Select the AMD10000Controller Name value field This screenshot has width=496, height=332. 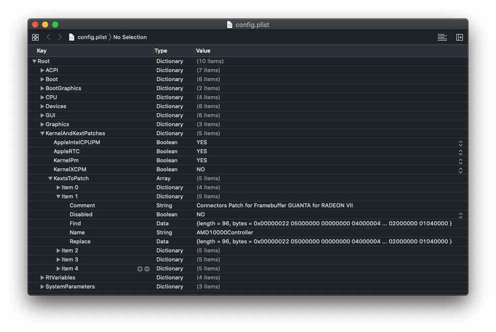(x=225, y=233)
